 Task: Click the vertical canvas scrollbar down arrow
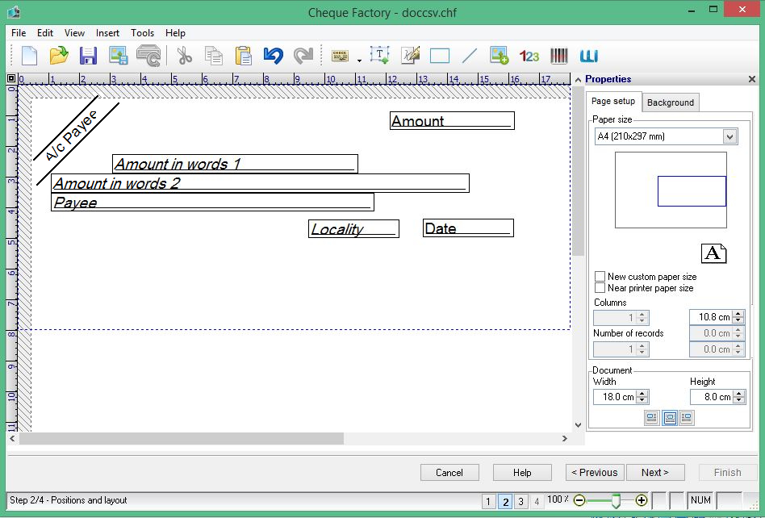[x=578, y=425]
